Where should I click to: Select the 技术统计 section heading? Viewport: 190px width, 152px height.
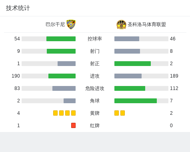pos(18,8)
